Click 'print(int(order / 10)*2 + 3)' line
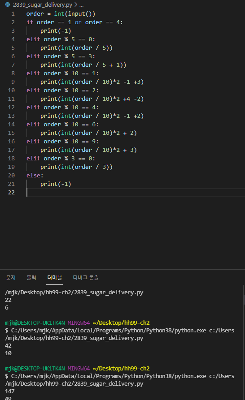245x400 pixels. click(88, 150)
